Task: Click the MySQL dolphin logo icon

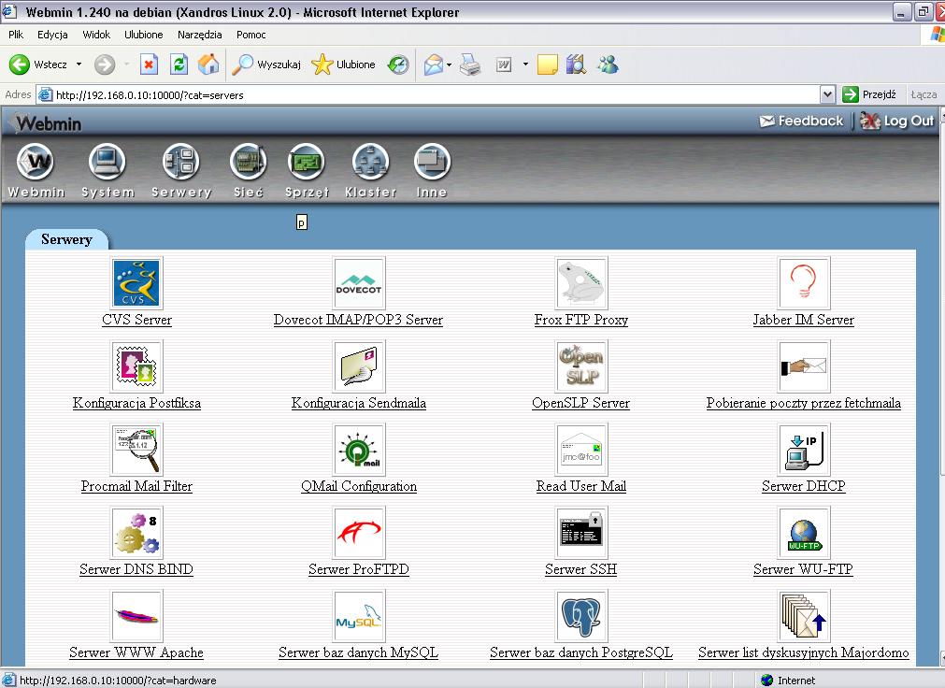Action: pos(359,616)
